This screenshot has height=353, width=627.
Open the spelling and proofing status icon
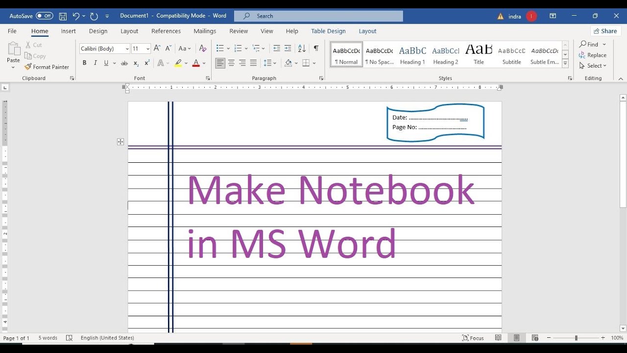point(69,338)
